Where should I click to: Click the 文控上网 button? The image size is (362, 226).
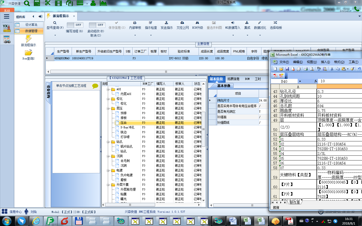tap(183, 25)
